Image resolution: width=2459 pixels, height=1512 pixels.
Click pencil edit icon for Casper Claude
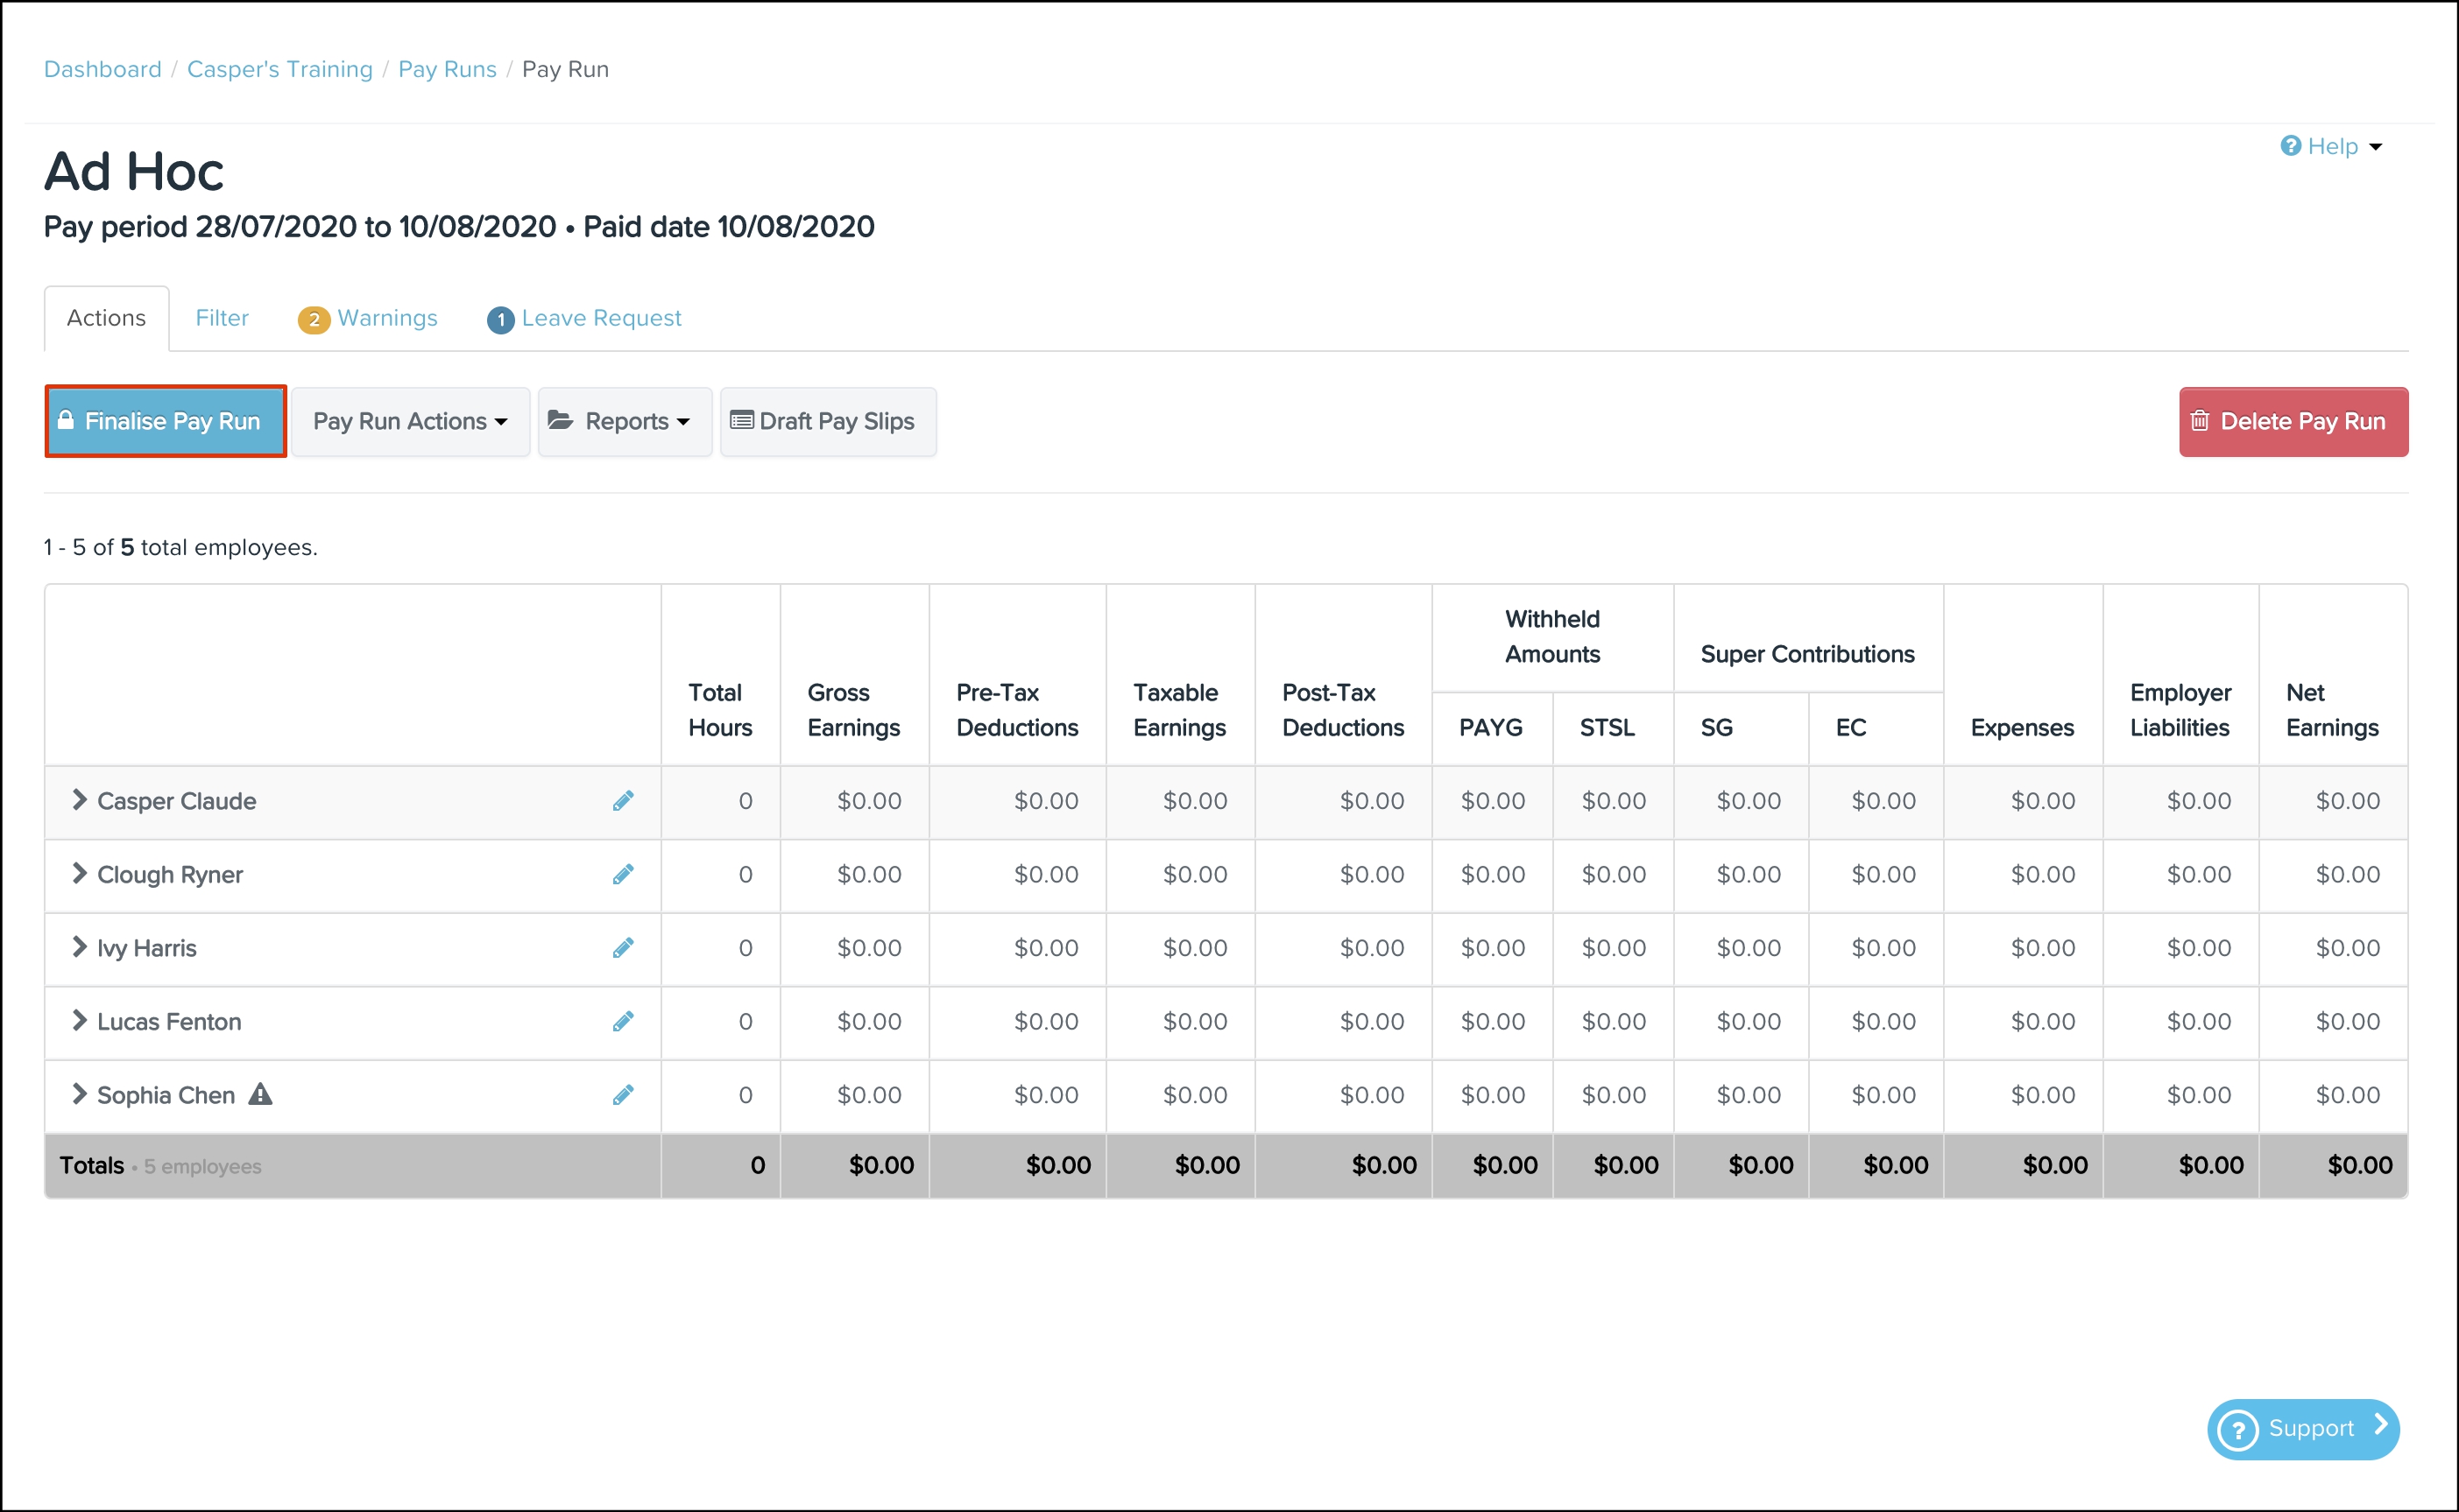click(623, 801)
